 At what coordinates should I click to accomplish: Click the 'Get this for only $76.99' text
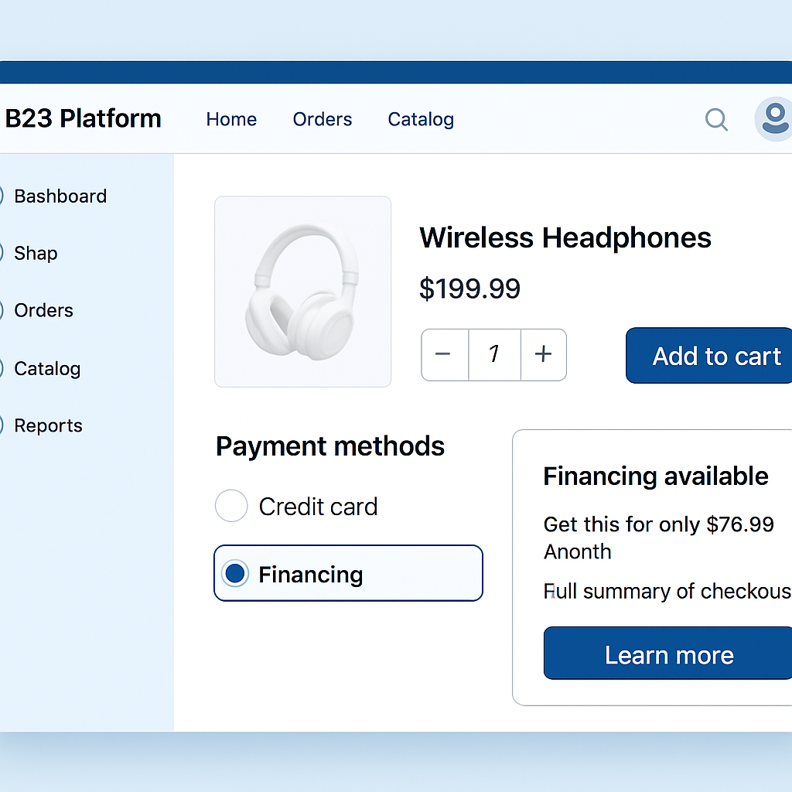point(659,525)
